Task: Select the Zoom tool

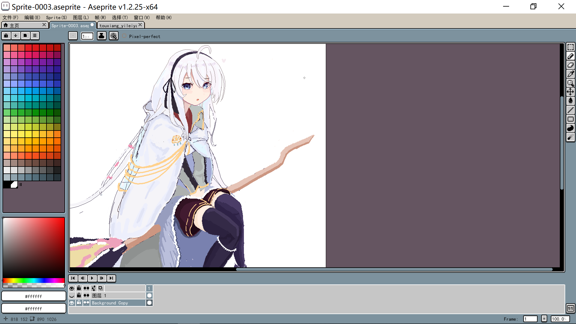Action: (x=570, y=83)
